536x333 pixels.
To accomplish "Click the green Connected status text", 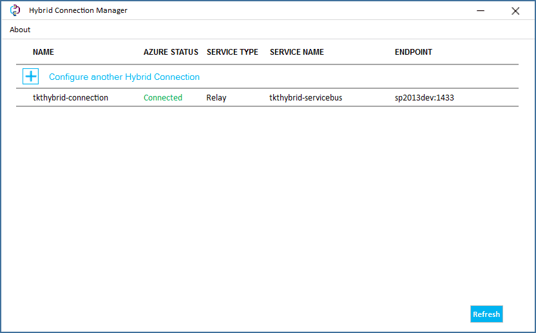I will 163,98.
